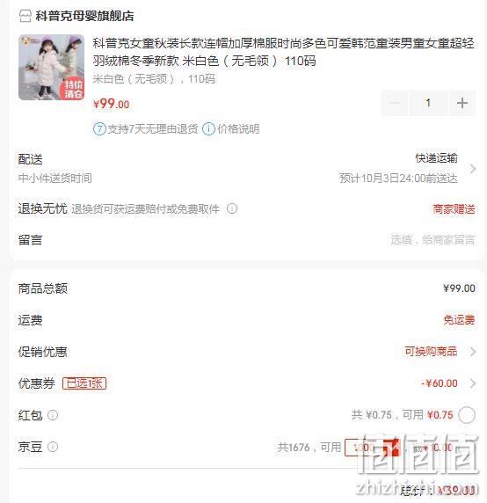Click the 留言 message field to the merchant

click(246, 240)
